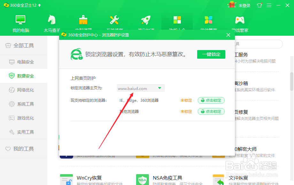Open the homepage URL dropdown arrow
This screenshot has height=185, width=294.
pyautogui.click(x=159, y=88)
